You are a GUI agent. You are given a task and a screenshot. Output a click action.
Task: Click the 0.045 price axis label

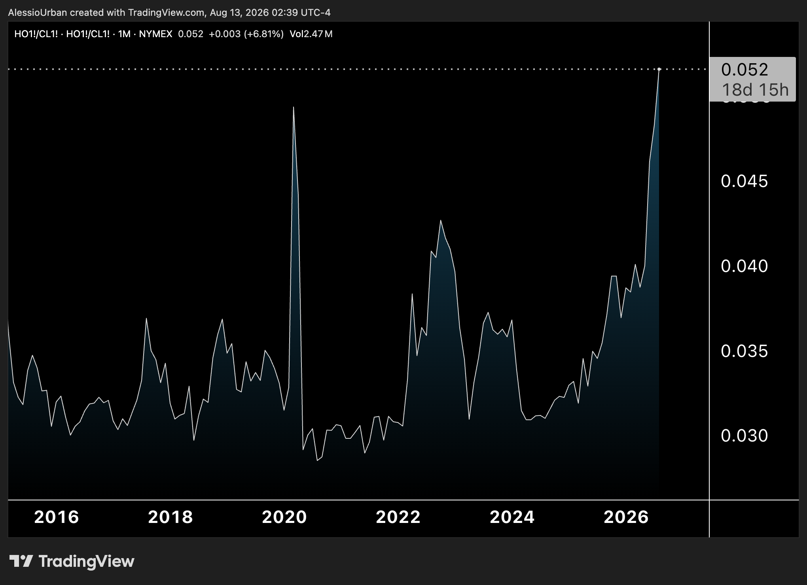(744, 181)
